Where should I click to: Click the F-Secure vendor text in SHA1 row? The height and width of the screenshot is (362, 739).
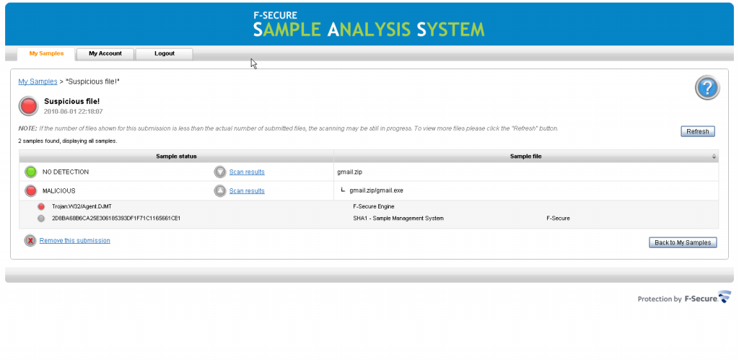pyautogui.click(x=558, y=218)
